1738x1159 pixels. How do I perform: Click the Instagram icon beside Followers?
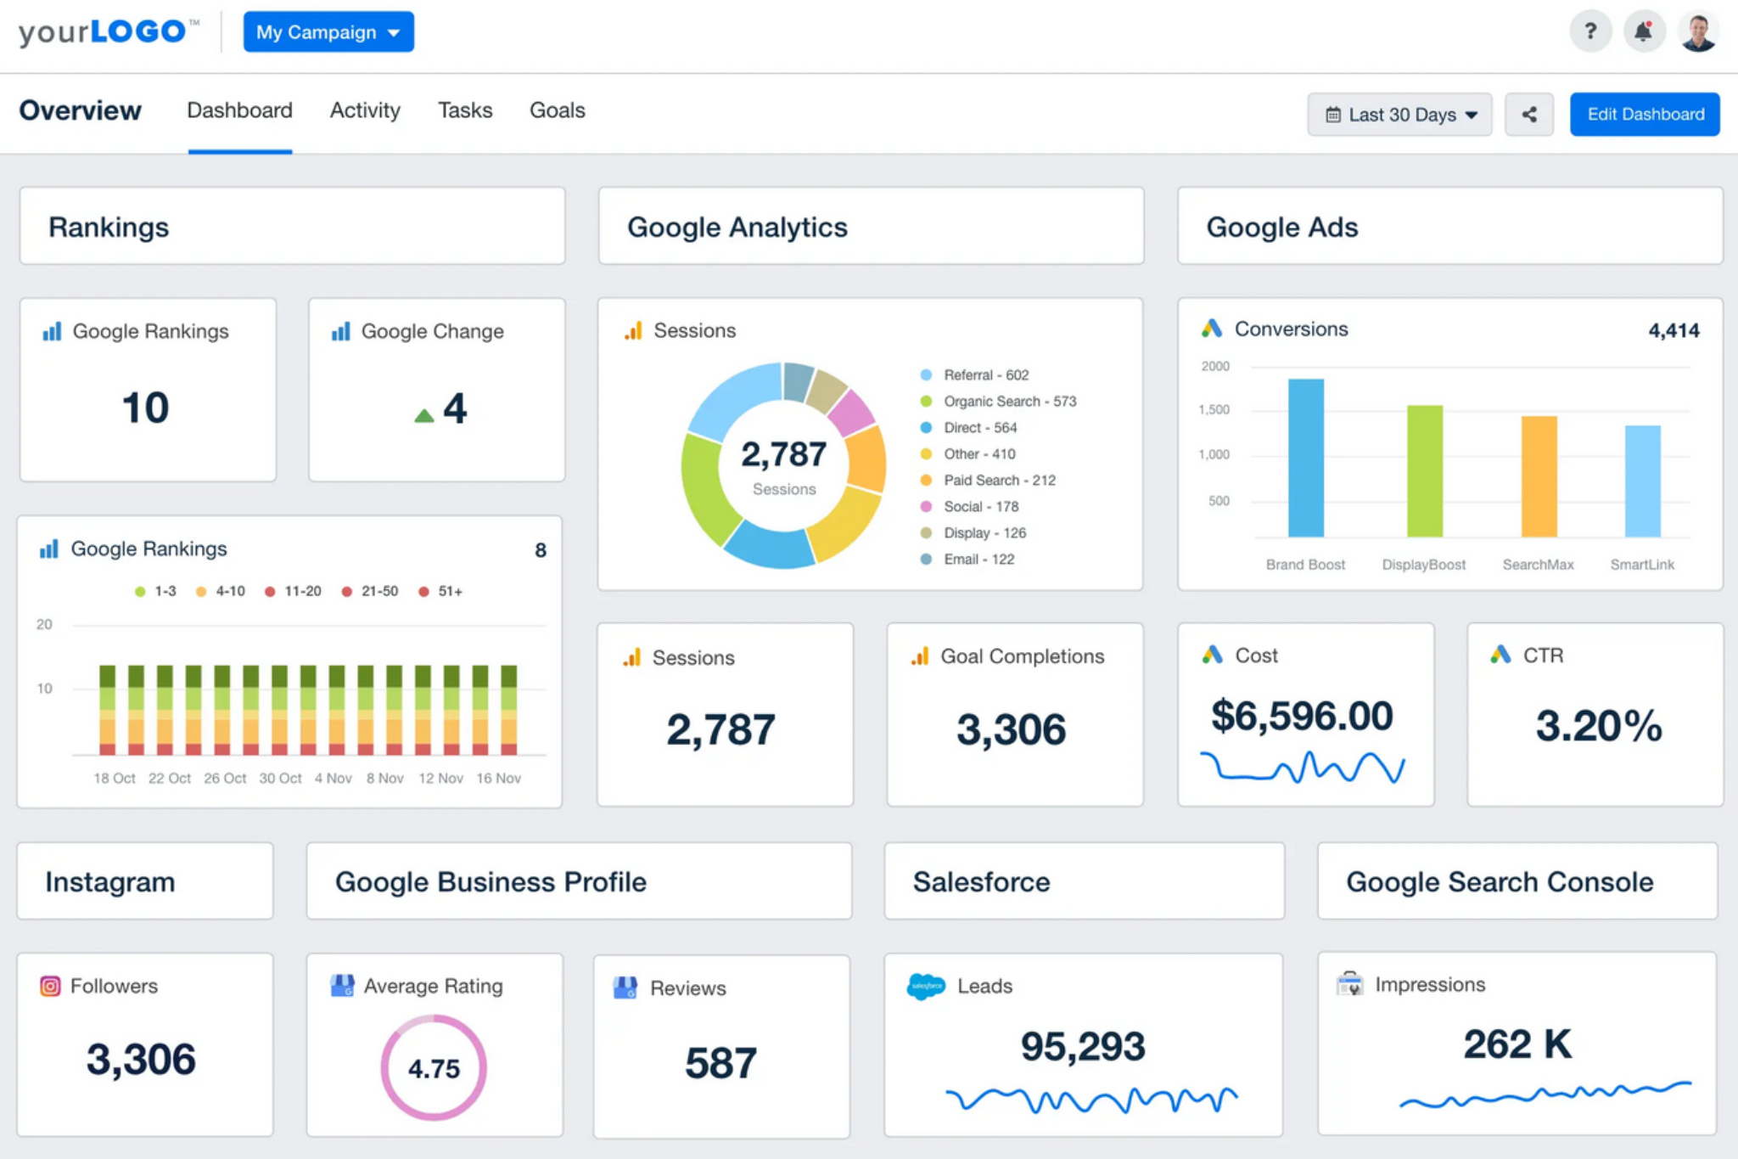(x=50, y=986)
